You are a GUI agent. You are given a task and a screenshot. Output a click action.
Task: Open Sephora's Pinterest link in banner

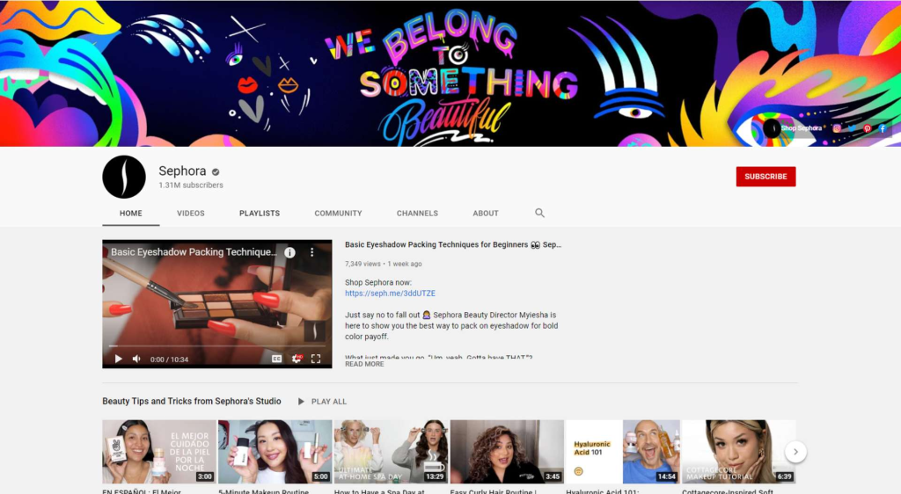(x=867, y=128)
